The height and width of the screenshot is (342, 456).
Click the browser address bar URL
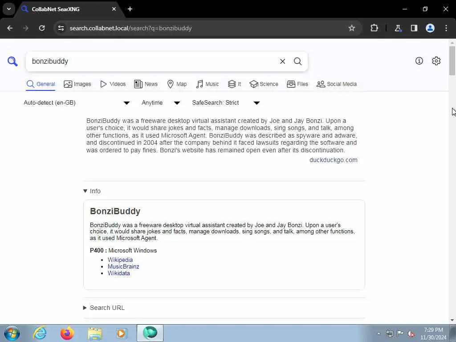tap(130, 28)
